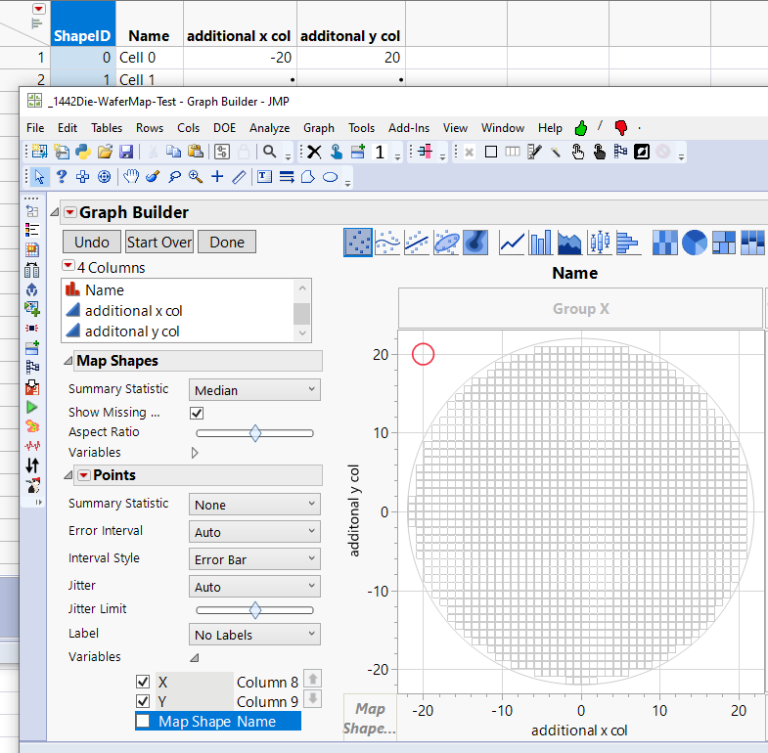The width and height of the screenshot is (768, 753).
Task: Activate the Grabber hand tool
Action: (x=130, y=177)
